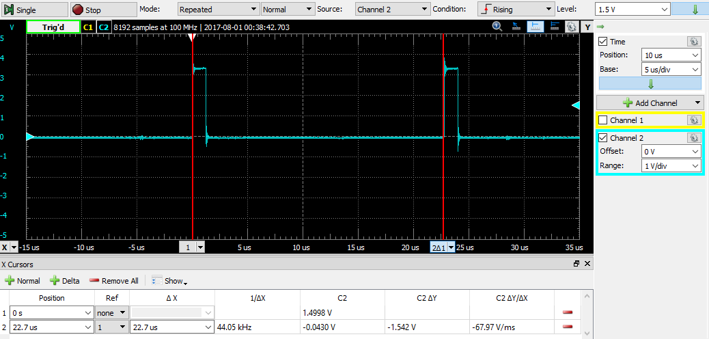This screenshot has width=709, height=339.
Task: Close the X Cursors panel
Action: click(x=587, y=264)
